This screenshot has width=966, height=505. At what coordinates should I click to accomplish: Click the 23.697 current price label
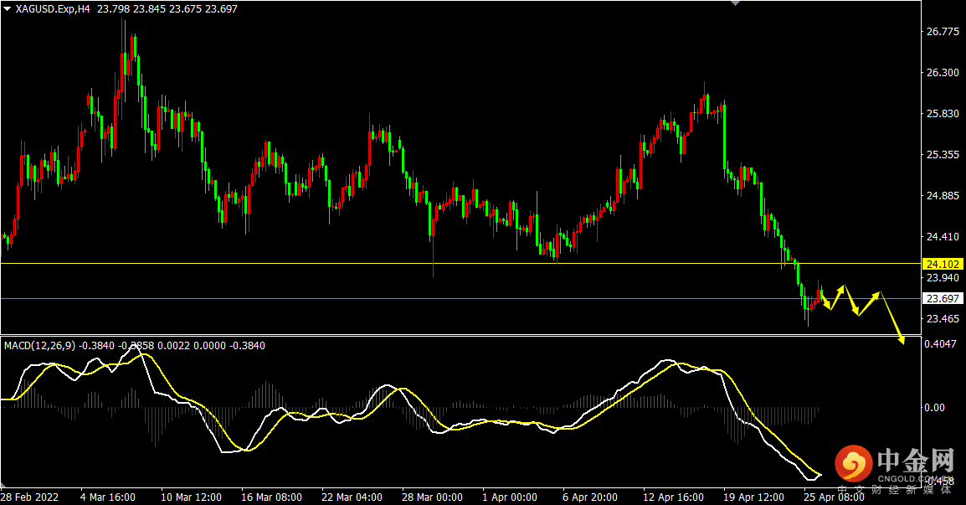[943, 298]
